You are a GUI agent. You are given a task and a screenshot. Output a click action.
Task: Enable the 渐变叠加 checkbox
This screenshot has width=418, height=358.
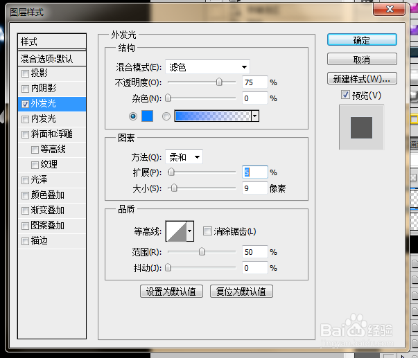tap(25, 211)
